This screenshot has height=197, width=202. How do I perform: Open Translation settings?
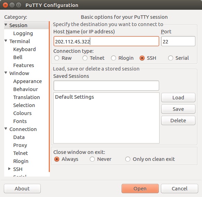[26, 97]
